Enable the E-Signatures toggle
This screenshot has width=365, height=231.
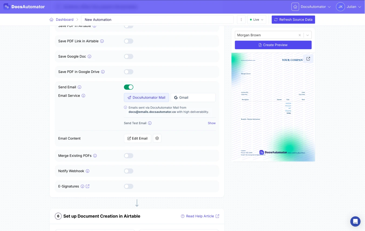point(129,186)
